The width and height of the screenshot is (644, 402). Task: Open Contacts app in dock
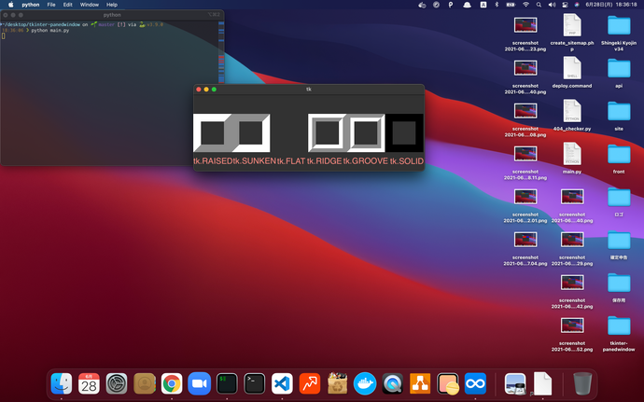click(144, 383)
